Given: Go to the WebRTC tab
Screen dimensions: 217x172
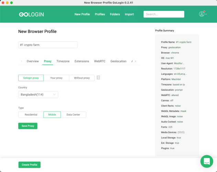Looking at the screenshot, I should (100, 61).
